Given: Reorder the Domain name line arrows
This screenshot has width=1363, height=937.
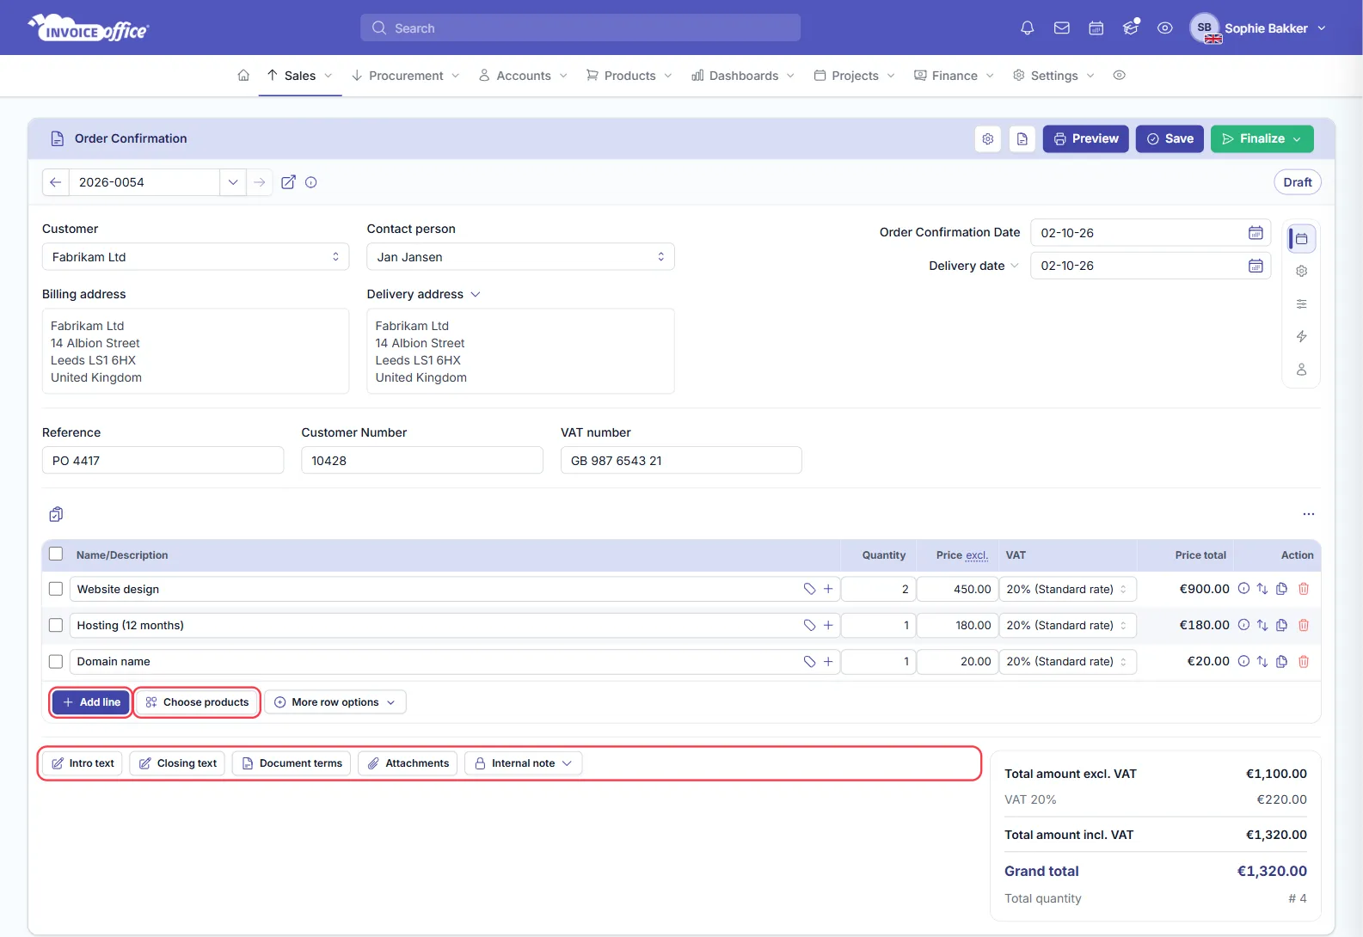Looking at the screenshot, I should pyautogui.click(x=1262, y=661).
